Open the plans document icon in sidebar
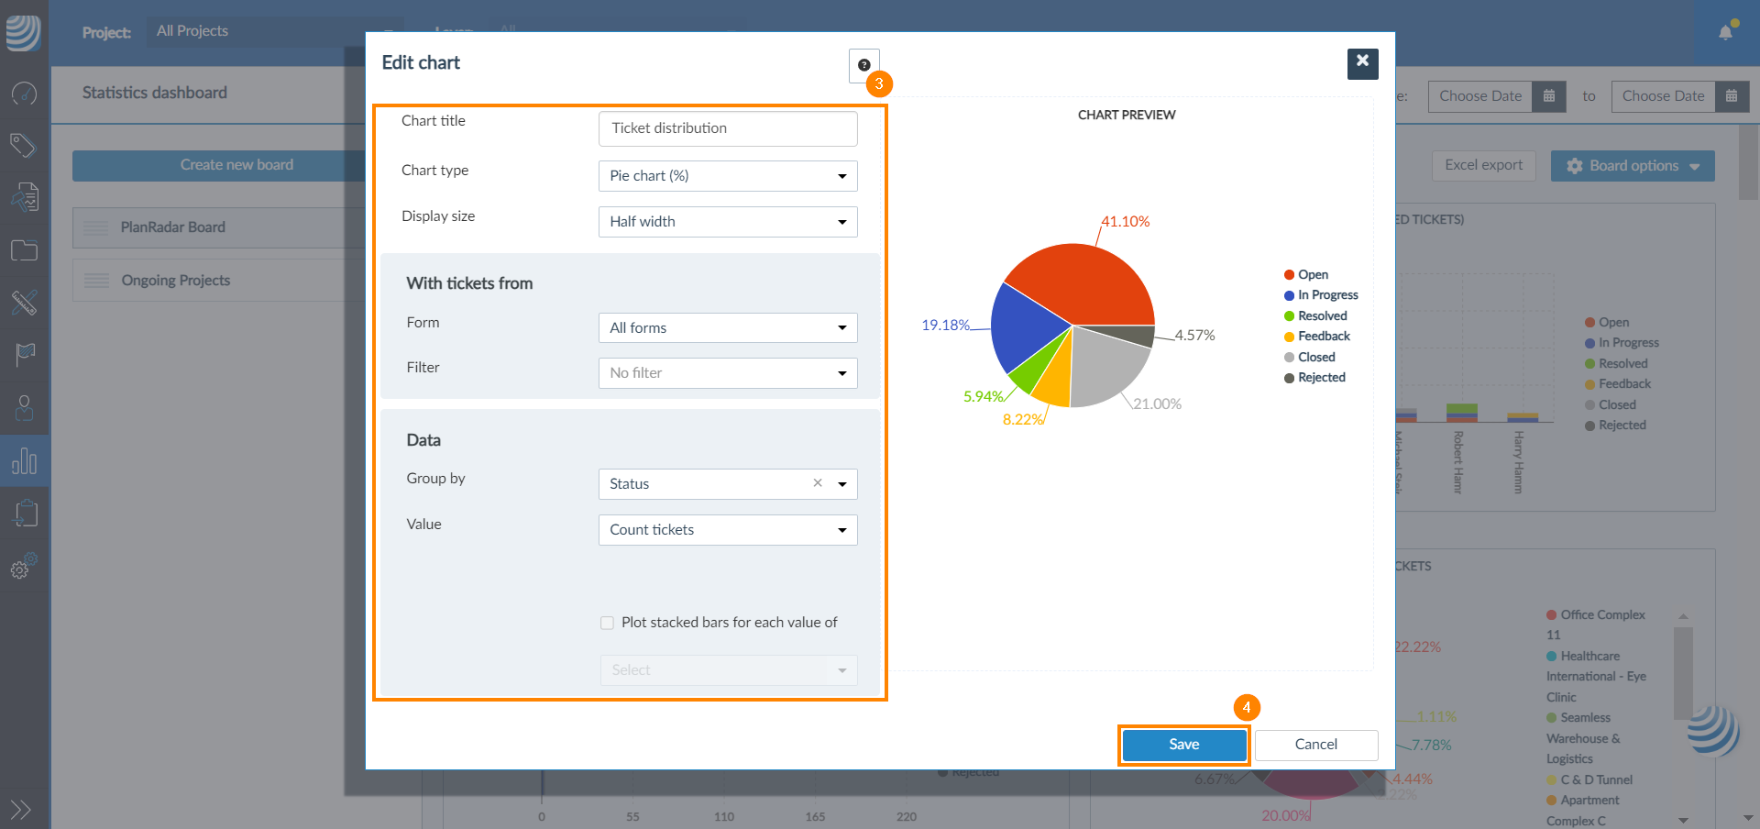The width and height of the screenshot is (1760, 829). point(25,195)
